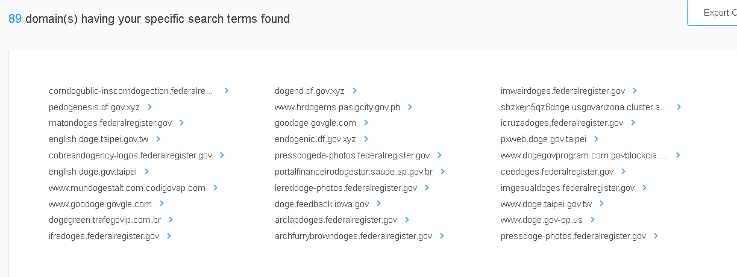This screenshot has height=277, width=737.
Task: Select www.doge.taipei.gov.tw domain entry
Action: tap(546, 204)
